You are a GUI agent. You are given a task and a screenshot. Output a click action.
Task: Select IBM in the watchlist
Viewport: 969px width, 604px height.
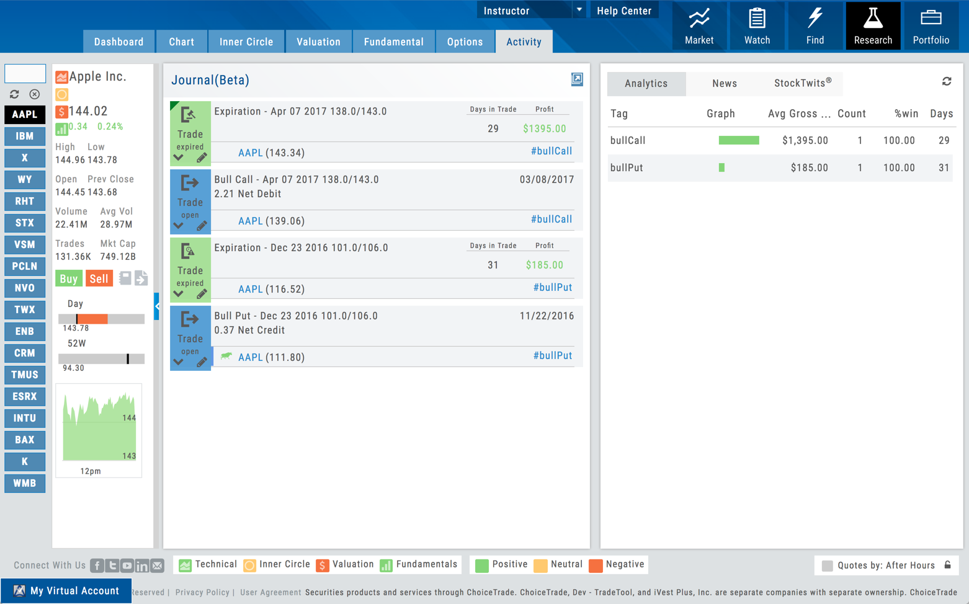point(25,136)
